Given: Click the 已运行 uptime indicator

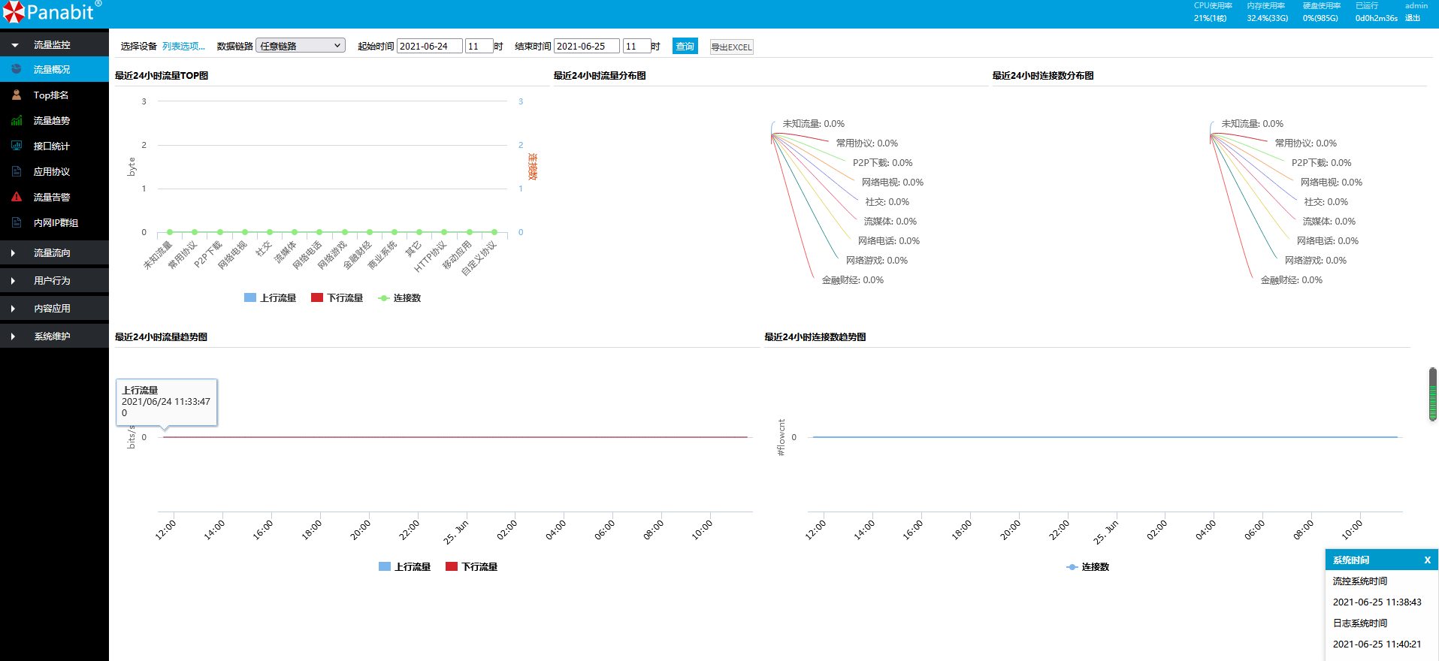Looking at the screenshot, I should pyautogui.click(x=1376, y=11).
